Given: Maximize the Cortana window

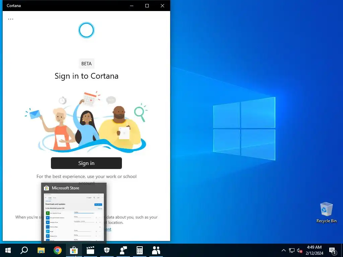Looking at the screenshot, I should [x=147, y=6].
